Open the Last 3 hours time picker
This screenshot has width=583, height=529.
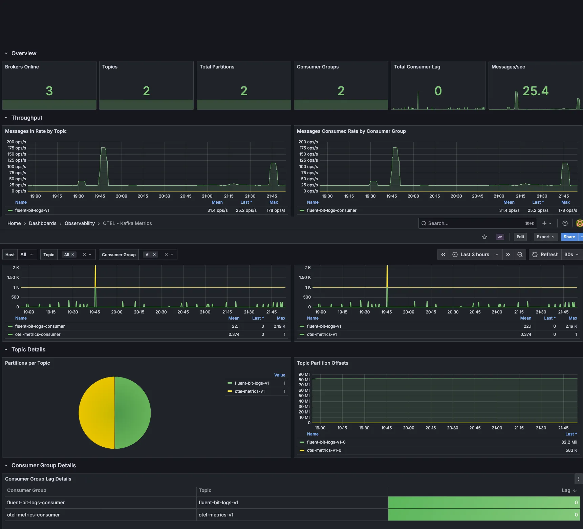[x=475, y=255]
